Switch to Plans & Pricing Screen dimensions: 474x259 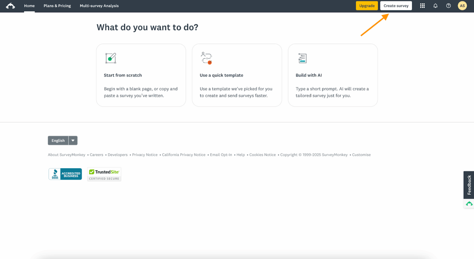(57, 6)
